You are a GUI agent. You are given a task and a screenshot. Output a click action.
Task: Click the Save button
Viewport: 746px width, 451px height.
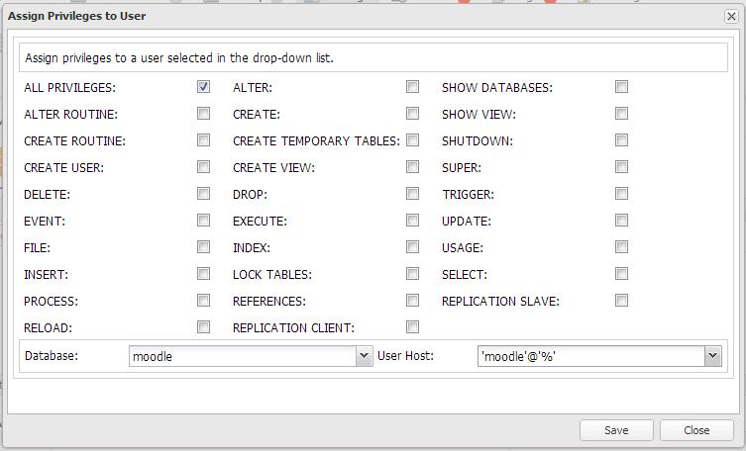(616, 430)
